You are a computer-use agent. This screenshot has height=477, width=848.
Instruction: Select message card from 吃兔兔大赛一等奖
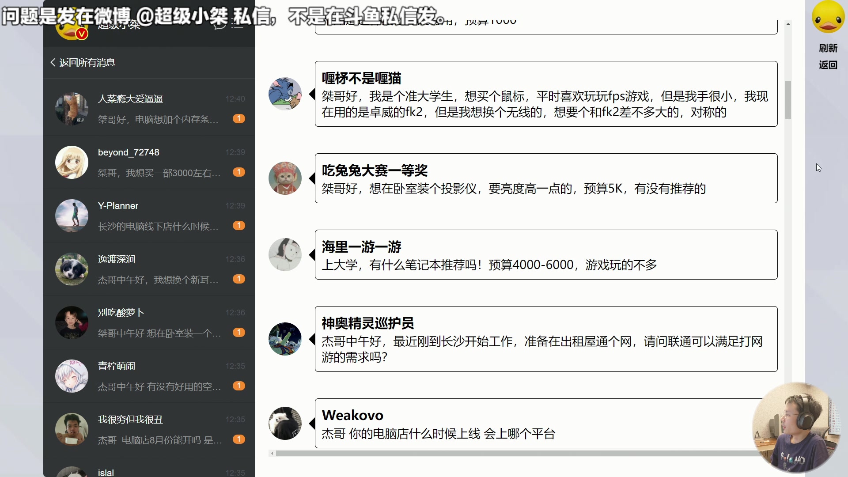click(x=546, y=178)
